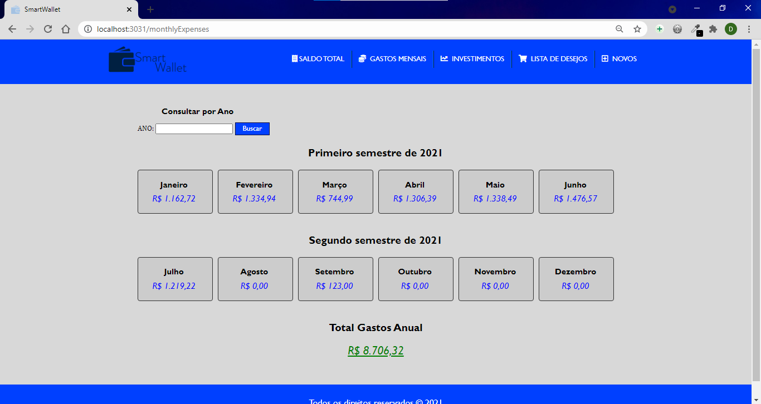Open the Extensions puzzle icon
This screenshot has width=761, height=404.
click(713, 29)
